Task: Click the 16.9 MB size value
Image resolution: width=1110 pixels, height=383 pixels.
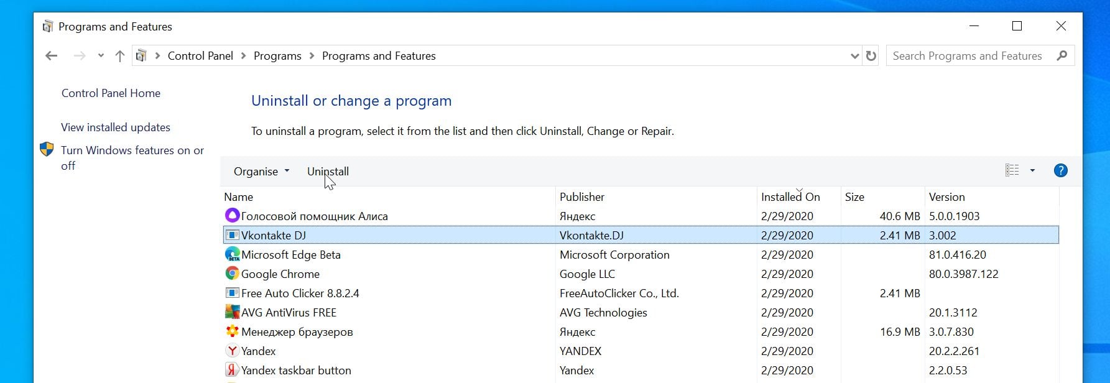Action: [x=900, y=332]
